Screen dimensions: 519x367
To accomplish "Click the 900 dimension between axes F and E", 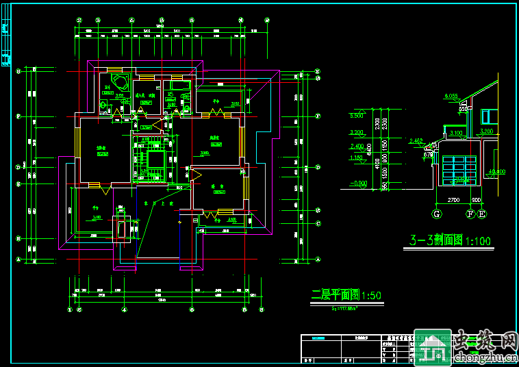I will click(476, 200).
